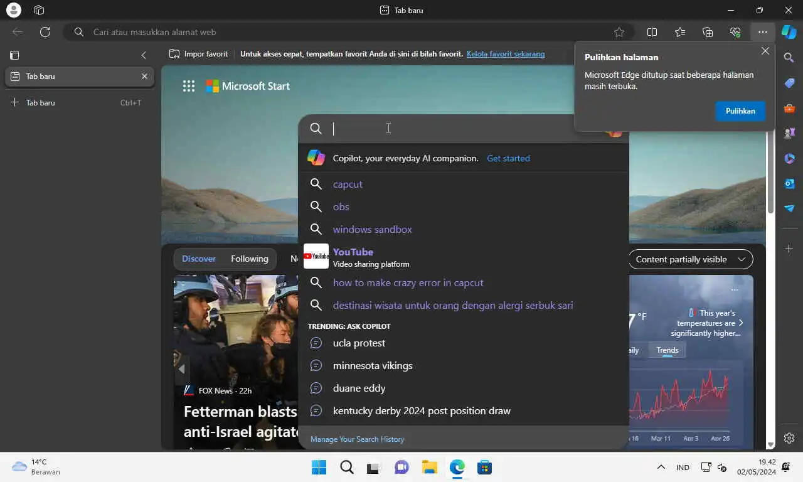This screenshot has height=482, width=803.
Task: Collapse the vertical tabs pane
Action: (144, 55)
